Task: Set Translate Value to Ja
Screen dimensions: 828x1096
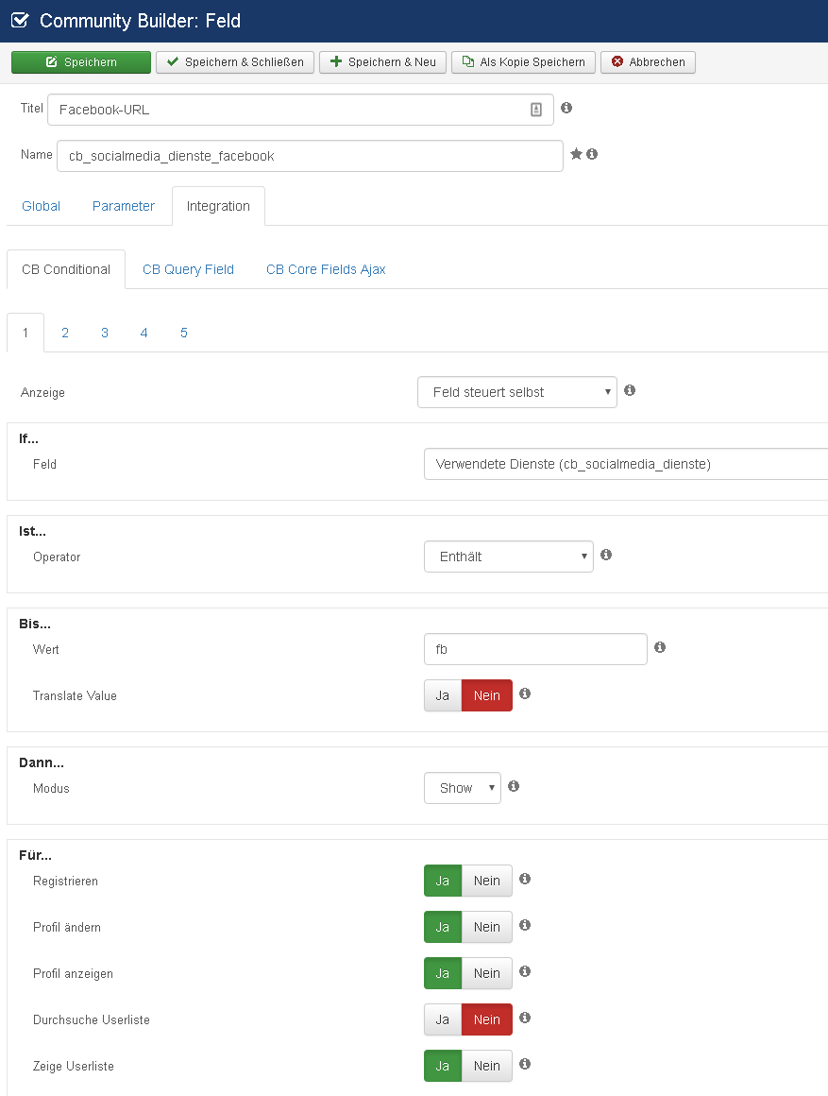Action: pos(442,695)
